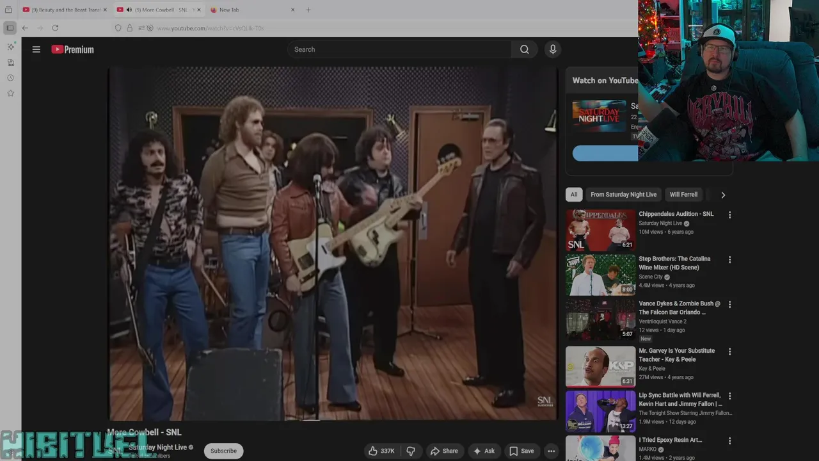Close the Beauty and the Beast tab
819x461 pixels.
click(105, 10)
